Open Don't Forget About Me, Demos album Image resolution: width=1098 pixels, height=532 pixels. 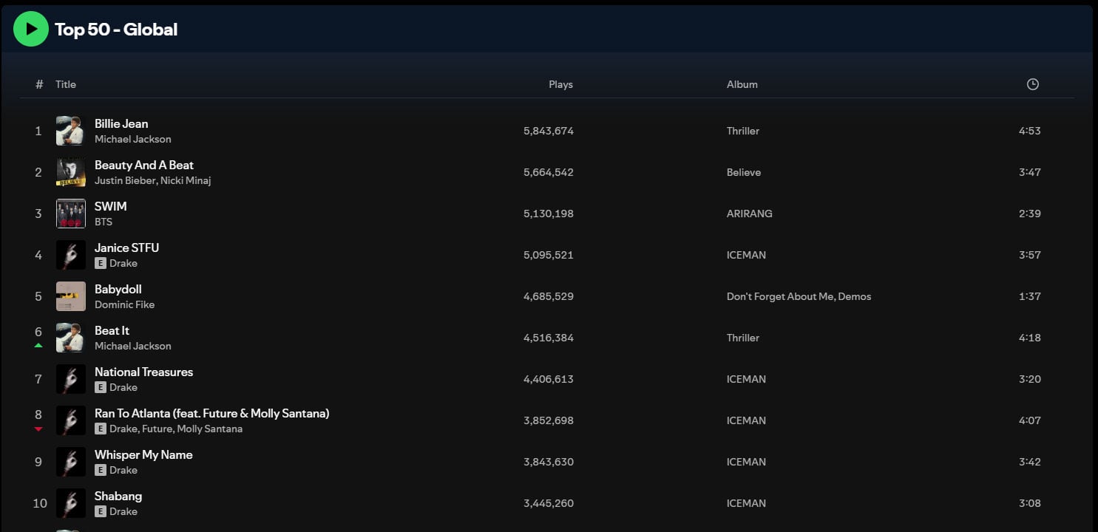[x=799, y=296]
